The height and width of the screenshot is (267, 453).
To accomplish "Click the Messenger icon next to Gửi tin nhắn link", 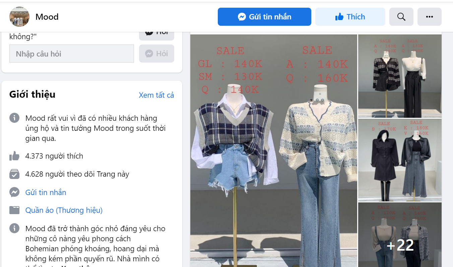I will (14, 192).
